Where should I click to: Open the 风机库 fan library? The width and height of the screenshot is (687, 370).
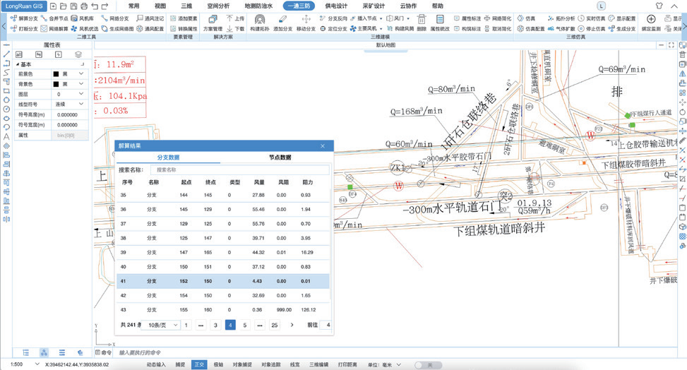tap(83, 18)
